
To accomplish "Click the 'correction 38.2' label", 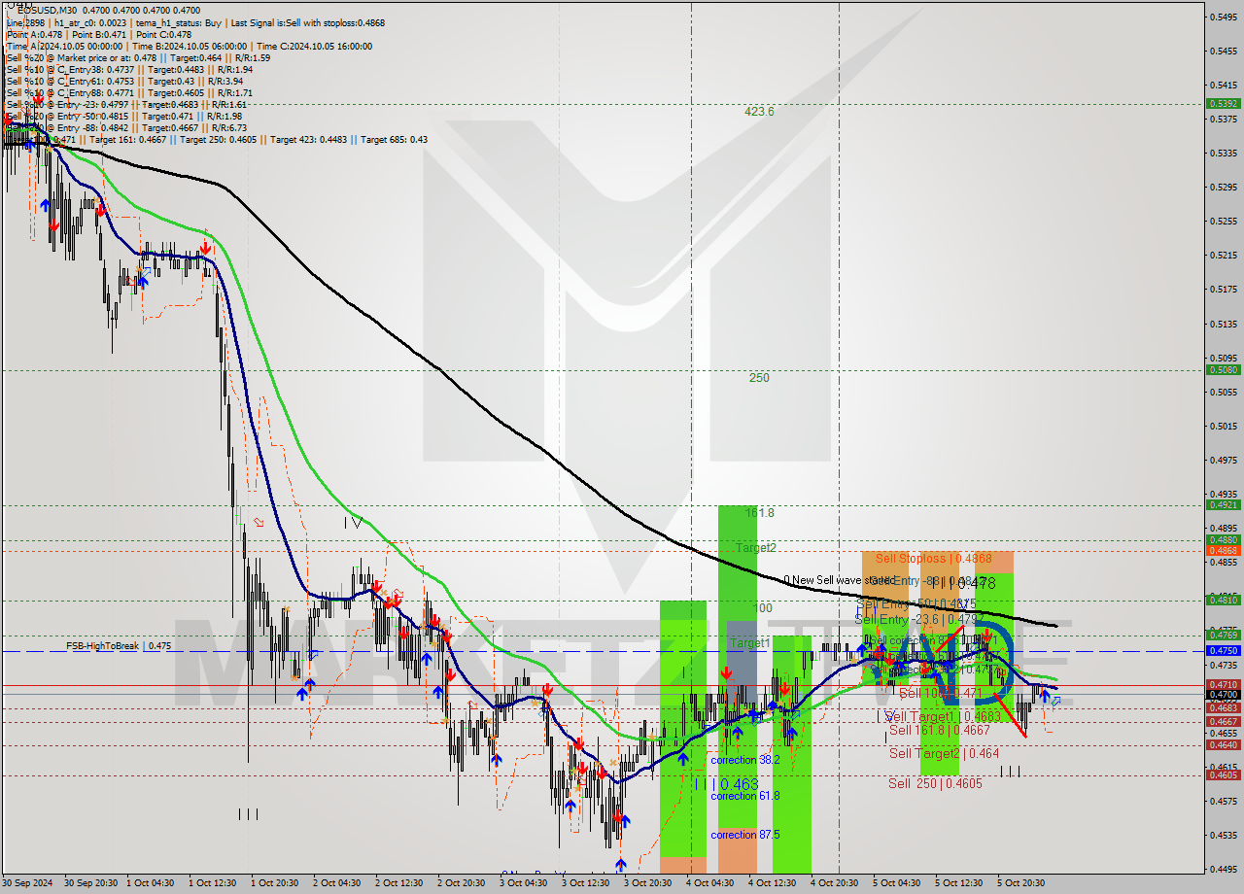I will 744,760.
